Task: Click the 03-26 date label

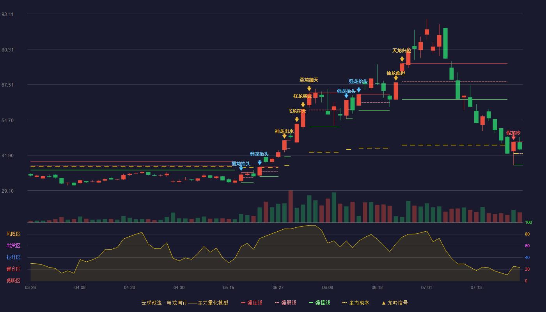Action: pos(30,287)
